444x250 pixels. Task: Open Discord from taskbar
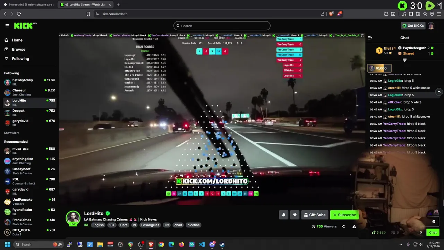(212, 244)
